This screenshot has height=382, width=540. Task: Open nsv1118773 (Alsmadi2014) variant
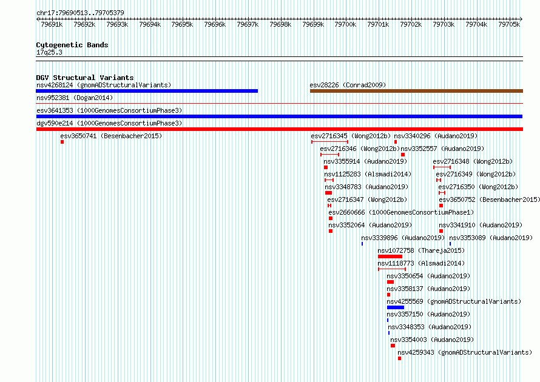421,263
